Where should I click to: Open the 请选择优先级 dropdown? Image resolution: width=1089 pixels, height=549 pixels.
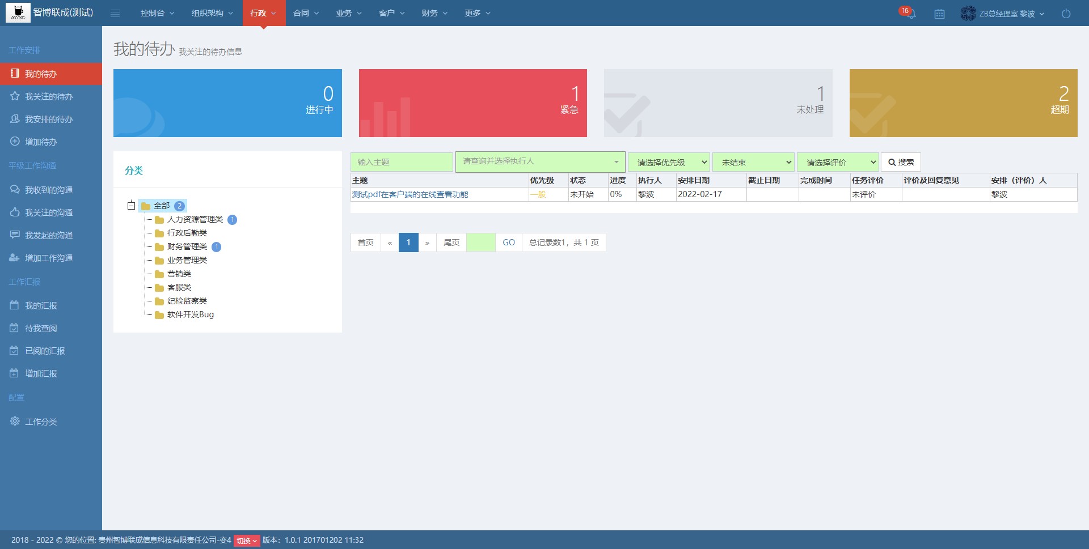669,162
